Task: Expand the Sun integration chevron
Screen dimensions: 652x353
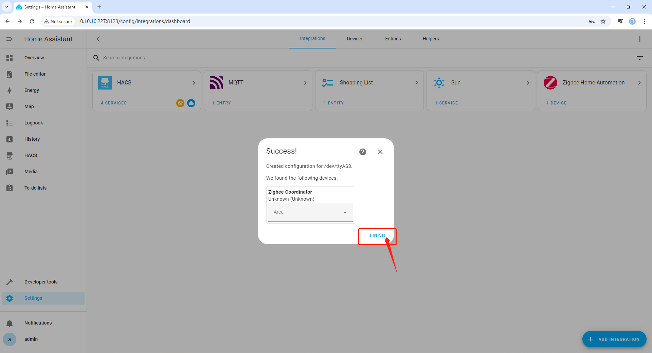Action: pos(528,83)
